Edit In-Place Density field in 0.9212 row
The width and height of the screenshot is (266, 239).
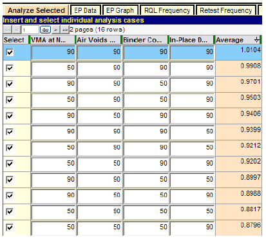pyautogui.click(x=192, y=148)
